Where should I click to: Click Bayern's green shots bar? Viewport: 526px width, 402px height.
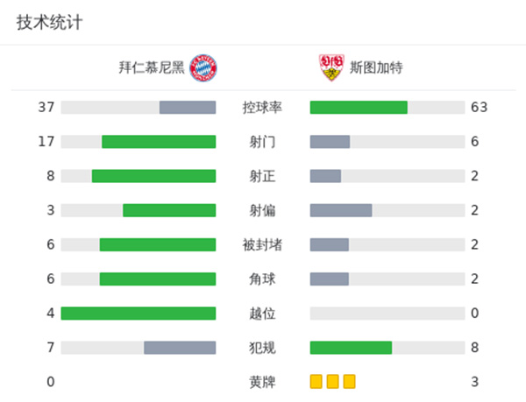coord(159,142)
